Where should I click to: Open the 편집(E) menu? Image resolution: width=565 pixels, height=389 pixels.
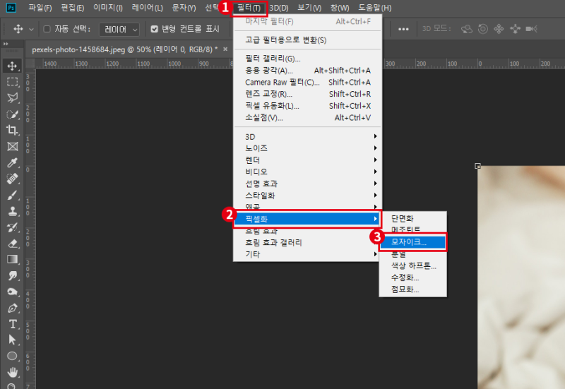(x=73, y=8)
